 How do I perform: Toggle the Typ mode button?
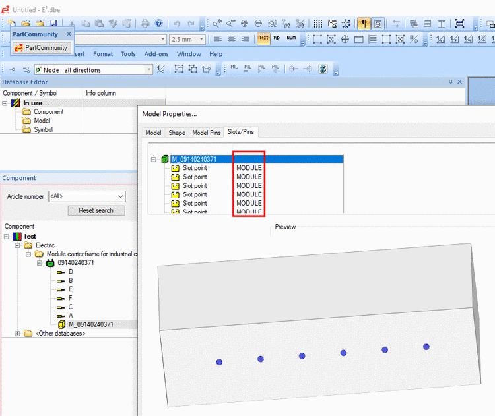coord(277,39)
